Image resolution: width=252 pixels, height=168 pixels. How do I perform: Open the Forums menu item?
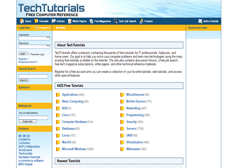click(149, 21)
